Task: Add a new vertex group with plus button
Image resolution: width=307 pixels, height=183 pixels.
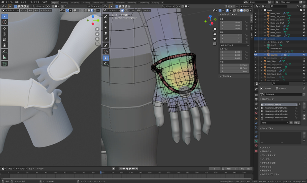Action: click(x=304, y=104)
